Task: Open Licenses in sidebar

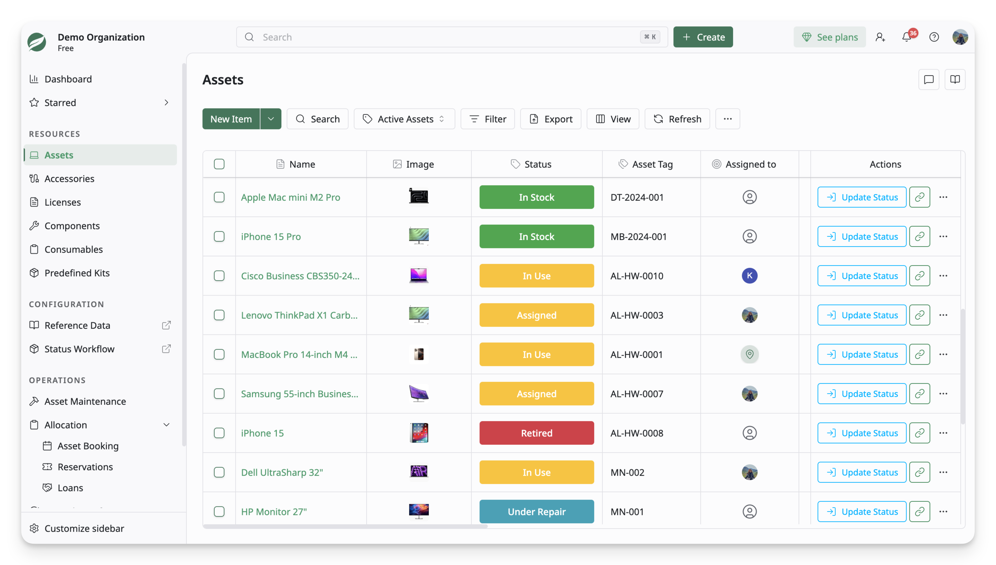Action: (100, 202)
